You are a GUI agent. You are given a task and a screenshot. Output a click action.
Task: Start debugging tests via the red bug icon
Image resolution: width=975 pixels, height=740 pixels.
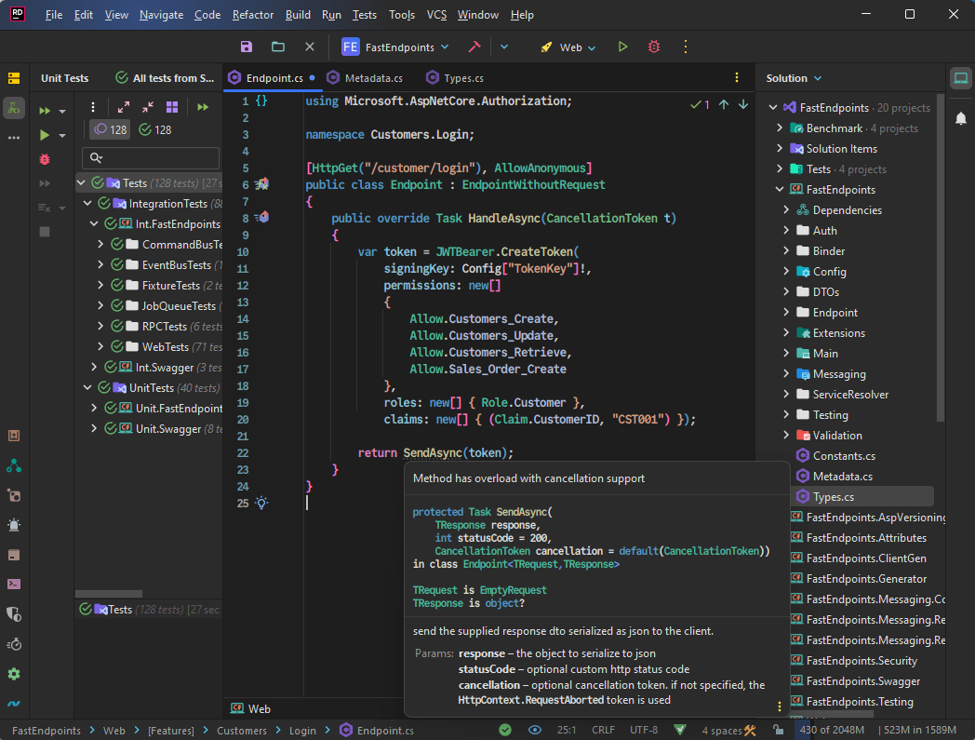44,159
